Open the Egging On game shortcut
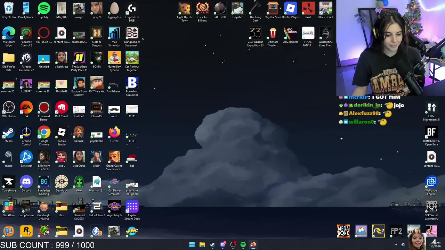Screen dimensions: 445x250 [x=114, y=10]
